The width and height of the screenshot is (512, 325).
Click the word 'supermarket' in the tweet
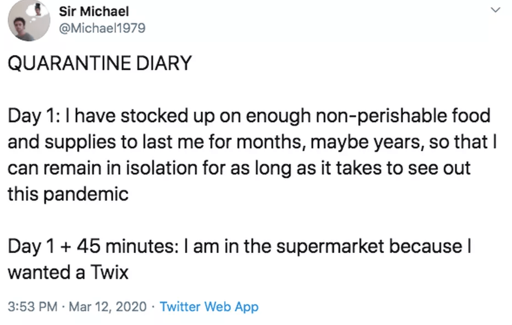point(330,247)
